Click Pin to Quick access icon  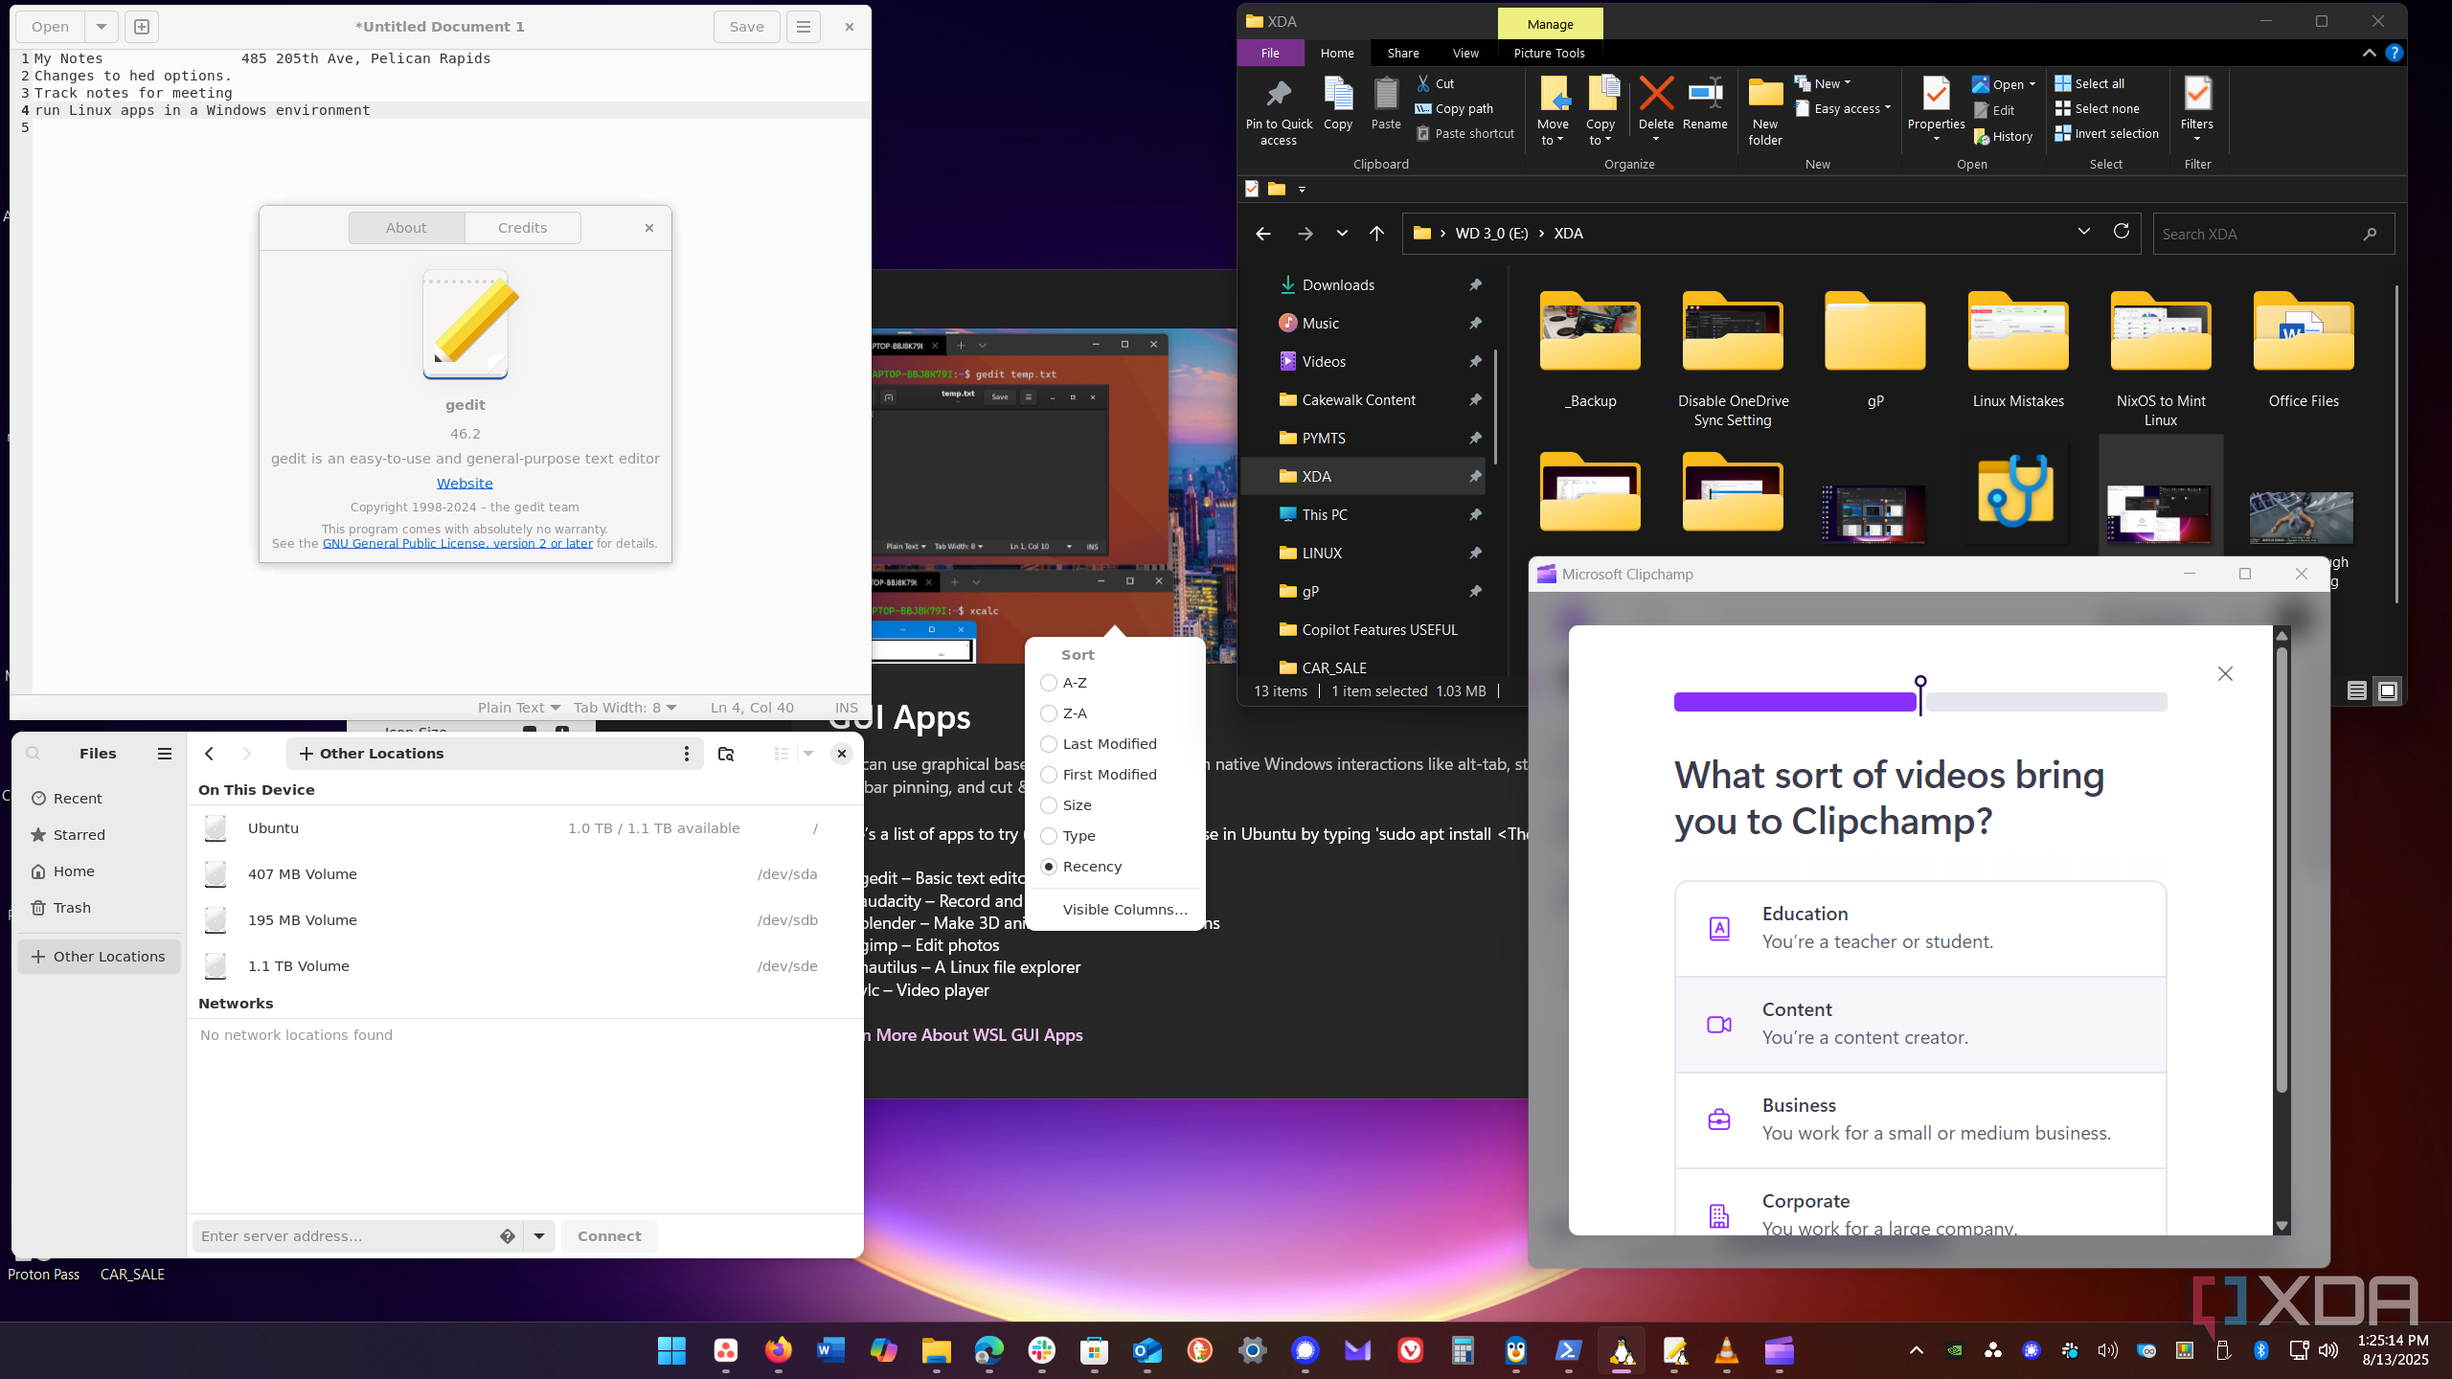click(x=1278, y=95)
